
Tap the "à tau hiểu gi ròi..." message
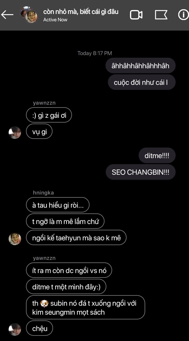pyautogui.click(x=58, y=205)
